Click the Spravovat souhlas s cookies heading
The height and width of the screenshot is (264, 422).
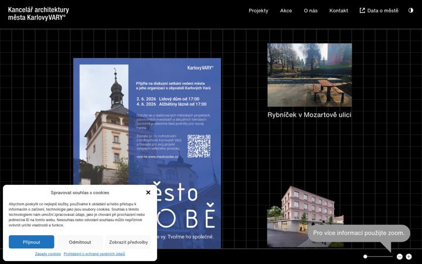pyautogui.click(x=80, y=192)
